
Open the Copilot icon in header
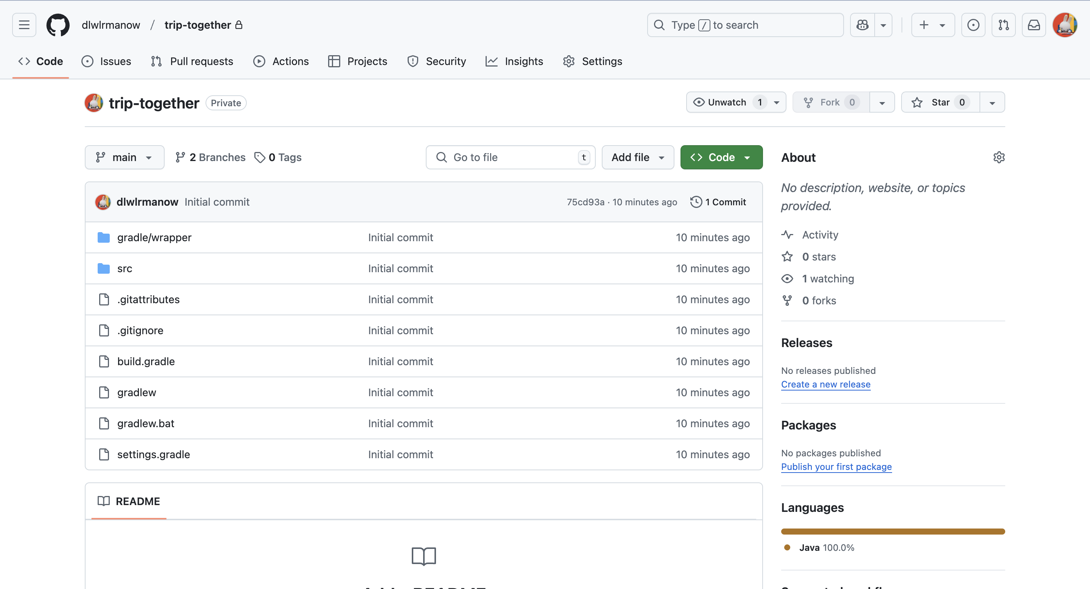tap(862, 25)
